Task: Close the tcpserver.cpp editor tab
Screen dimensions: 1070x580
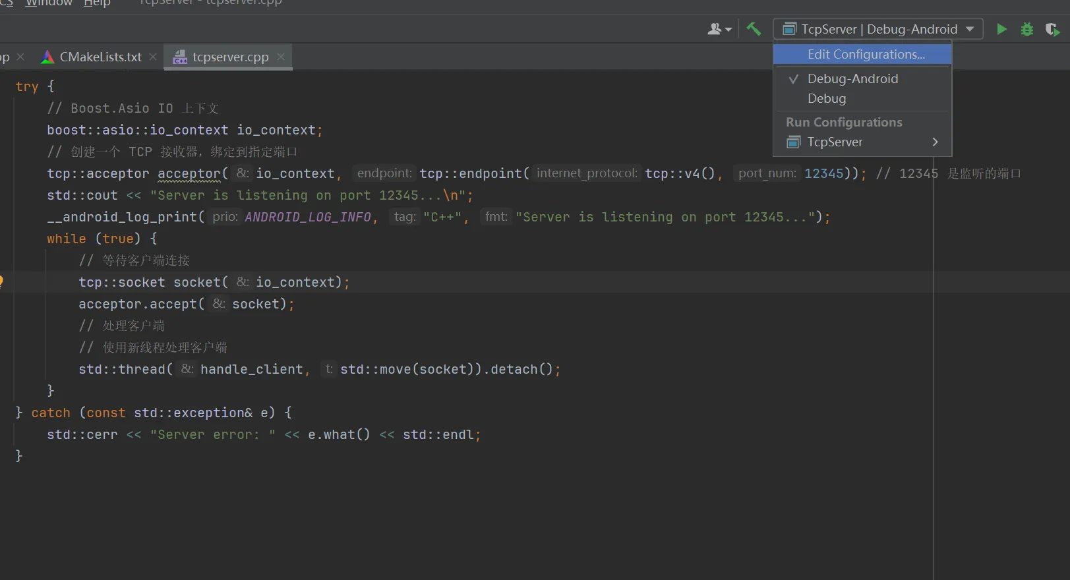Action: click(x=281, y=57)
